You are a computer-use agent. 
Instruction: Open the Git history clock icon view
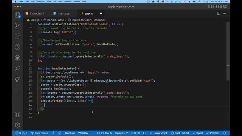17,47
